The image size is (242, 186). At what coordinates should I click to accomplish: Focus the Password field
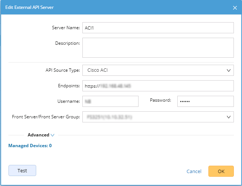click(x=205, y=101)
